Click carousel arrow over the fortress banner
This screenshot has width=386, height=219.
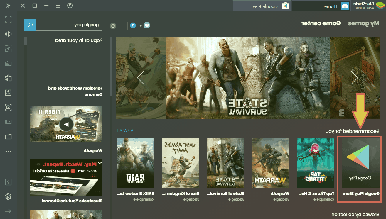pyautogui.click(x=355, y=78)
